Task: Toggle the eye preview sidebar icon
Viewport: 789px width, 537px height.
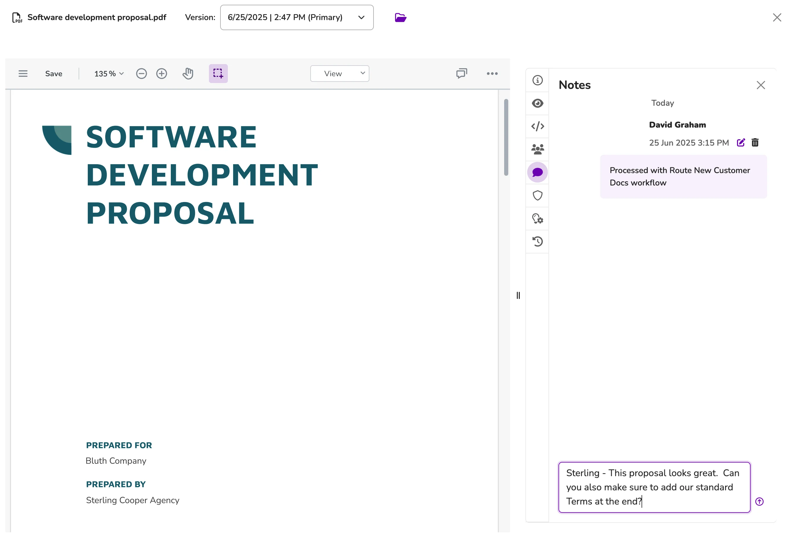Action: 538,103
